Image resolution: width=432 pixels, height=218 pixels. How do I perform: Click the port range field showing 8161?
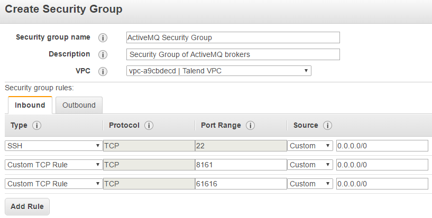pos(240,165)
